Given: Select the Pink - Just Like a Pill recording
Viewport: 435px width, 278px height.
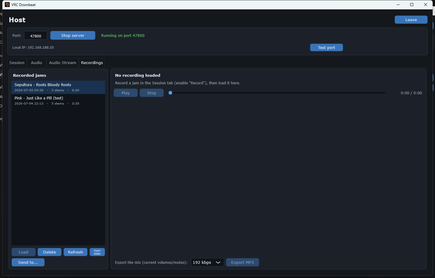Looking at the screenshot, I should coord(58,101).
